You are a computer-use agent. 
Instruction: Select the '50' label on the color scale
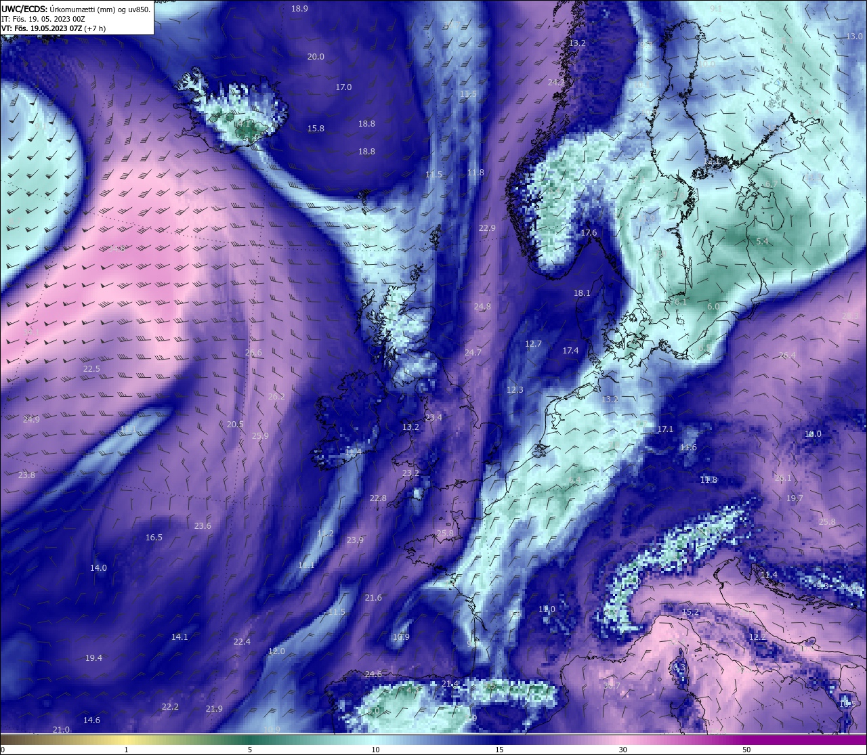pyautogui.click(x=746, y=750)
